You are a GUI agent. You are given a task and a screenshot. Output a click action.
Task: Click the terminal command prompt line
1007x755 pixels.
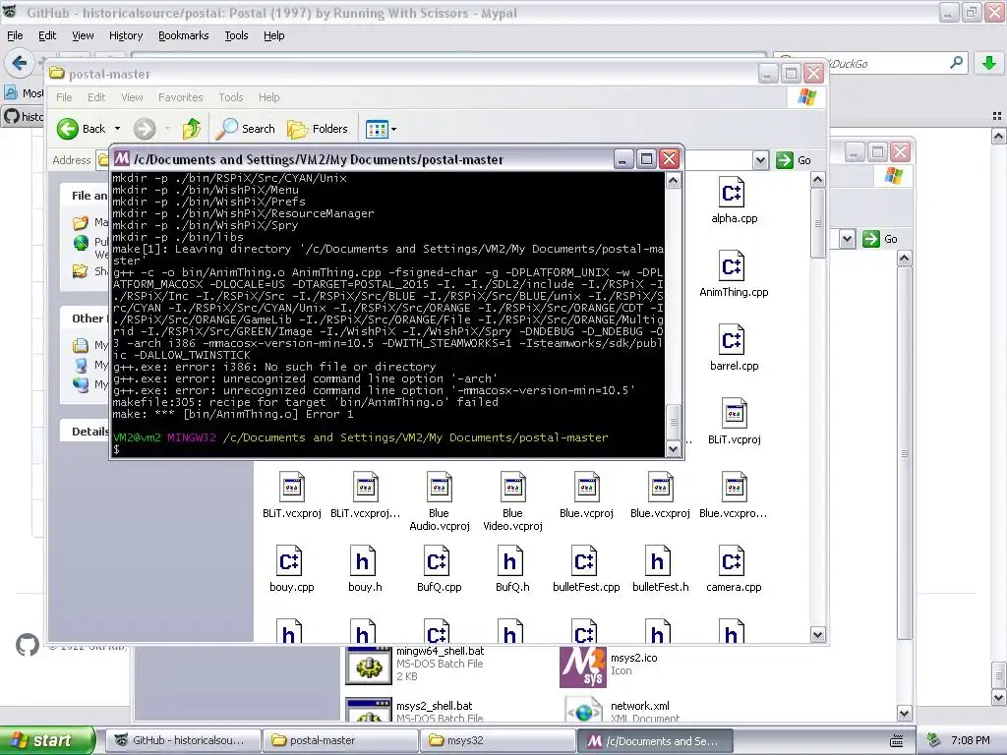pyautogui.click(x=387, y=449)
